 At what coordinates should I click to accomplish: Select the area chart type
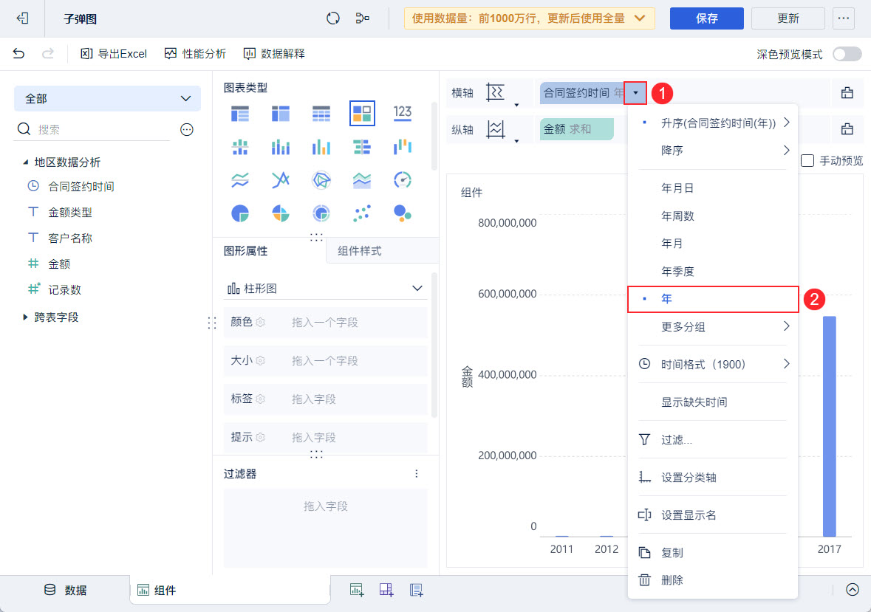[362, 180]
